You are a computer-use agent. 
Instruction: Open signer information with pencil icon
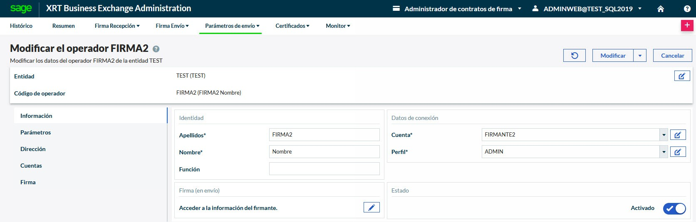coord(372,207)
